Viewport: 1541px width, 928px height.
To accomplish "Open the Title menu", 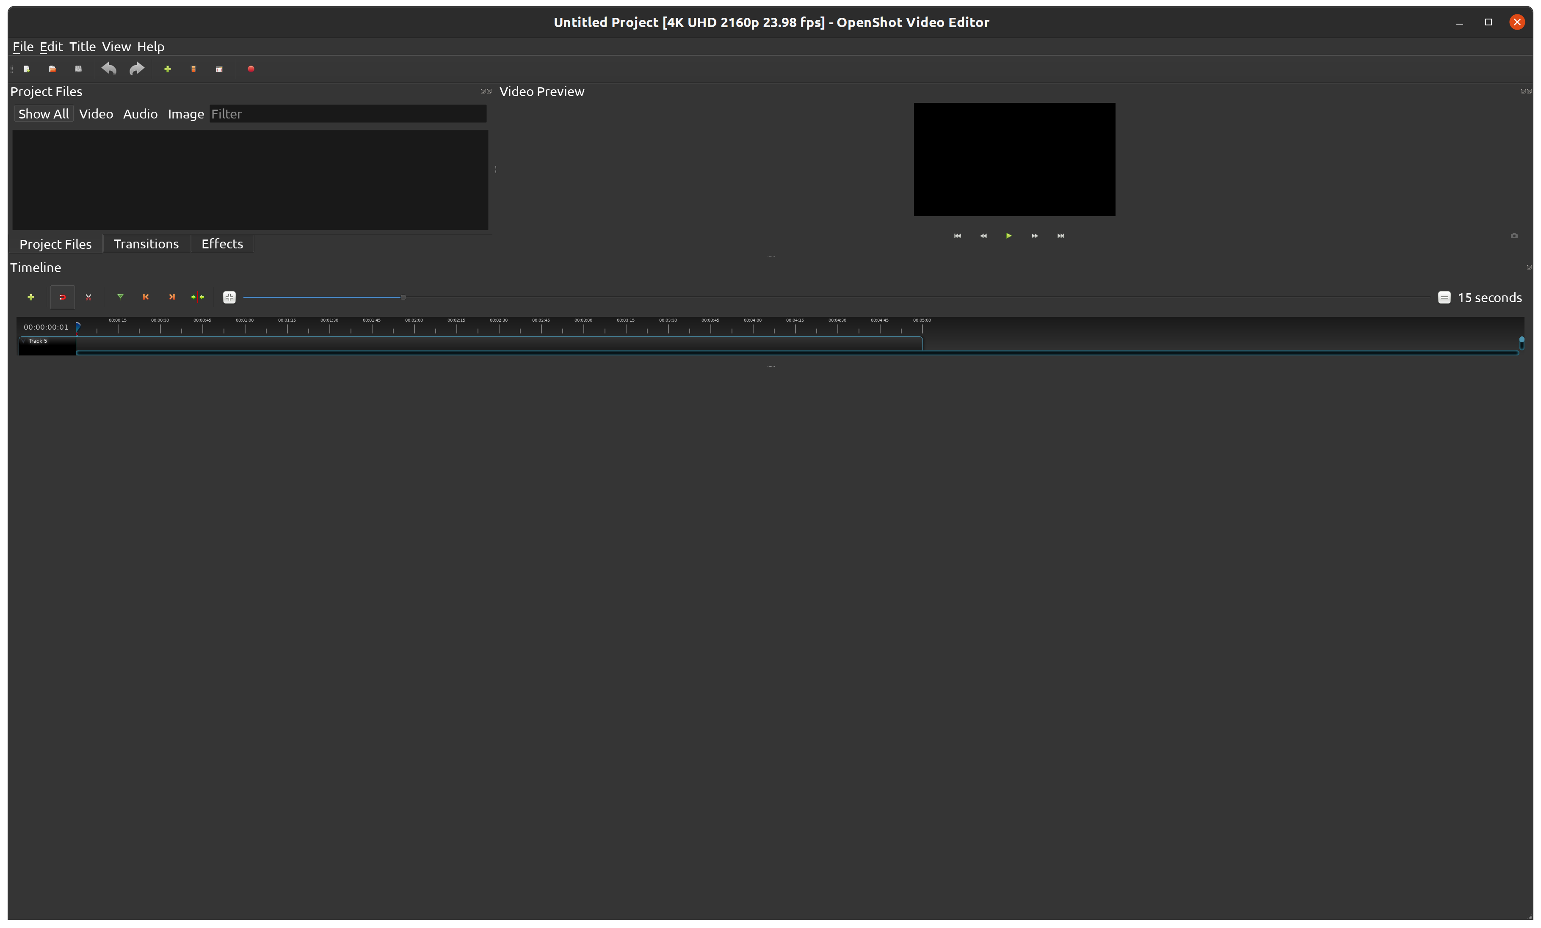I will point(82,46).
